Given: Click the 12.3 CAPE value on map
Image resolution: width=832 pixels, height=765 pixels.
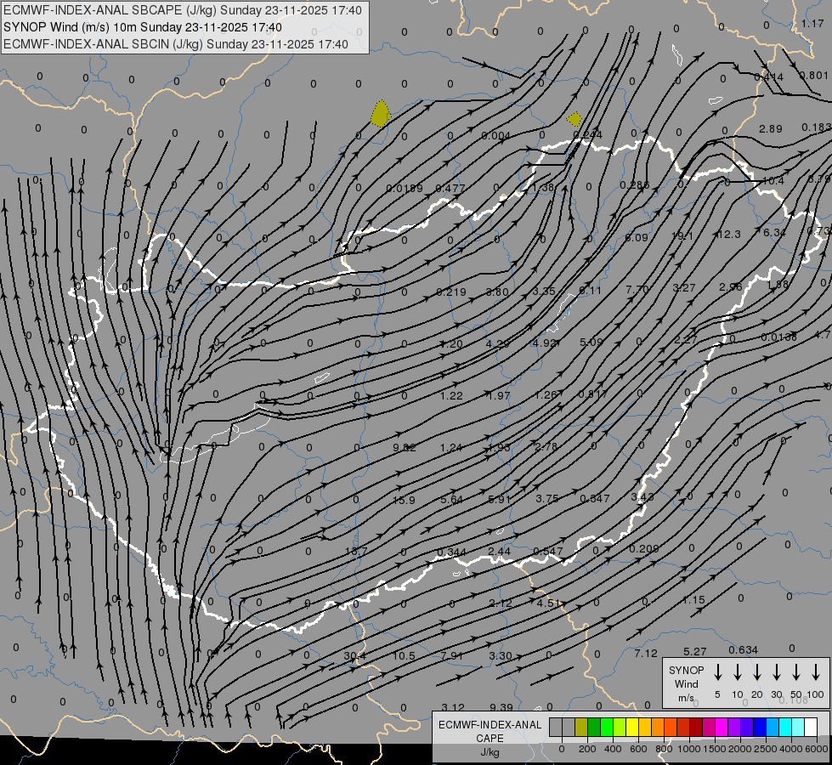Looking at the screenshot, I should (x=728, y=235).
